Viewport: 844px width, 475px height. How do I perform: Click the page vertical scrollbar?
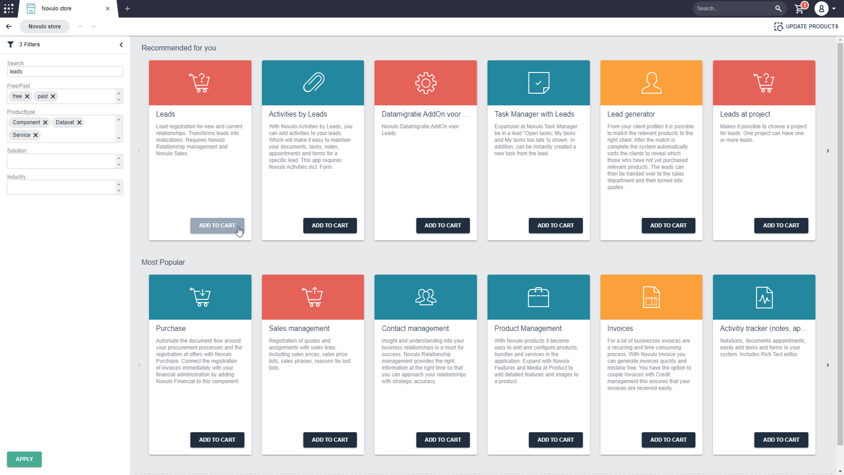point(840,243)
